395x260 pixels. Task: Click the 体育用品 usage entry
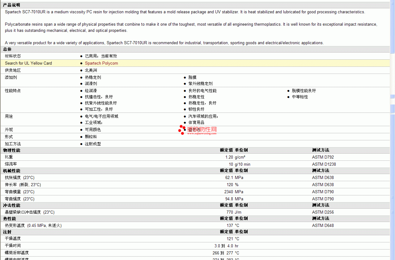(x=197, y=122)
